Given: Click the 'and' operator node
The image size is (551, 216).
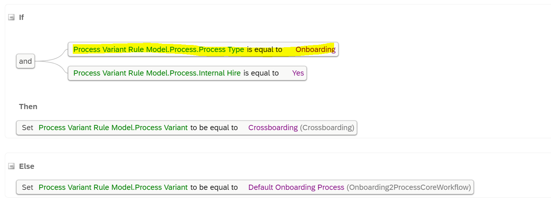Looking at the screenshot, I should tap(25, 61).
